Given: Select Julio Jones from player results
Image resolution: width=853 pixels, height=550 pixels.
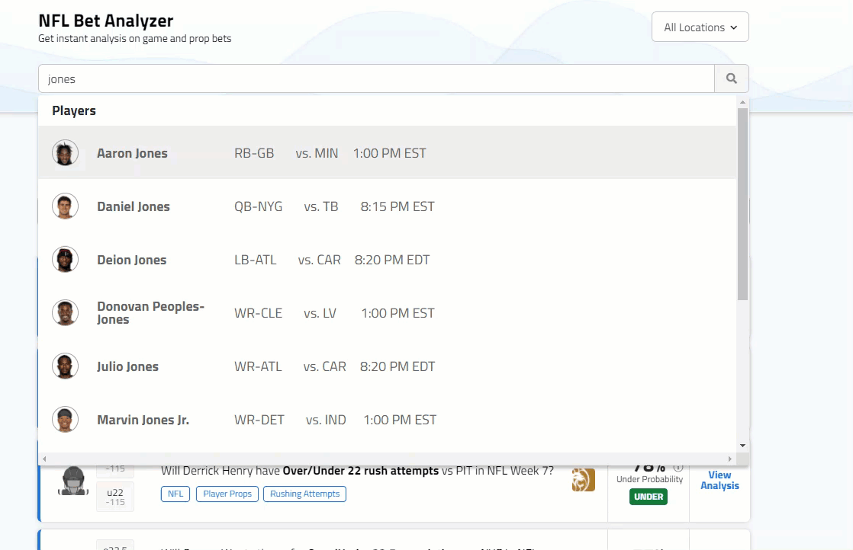Looking at the screenshot, I should click(388, 366).
